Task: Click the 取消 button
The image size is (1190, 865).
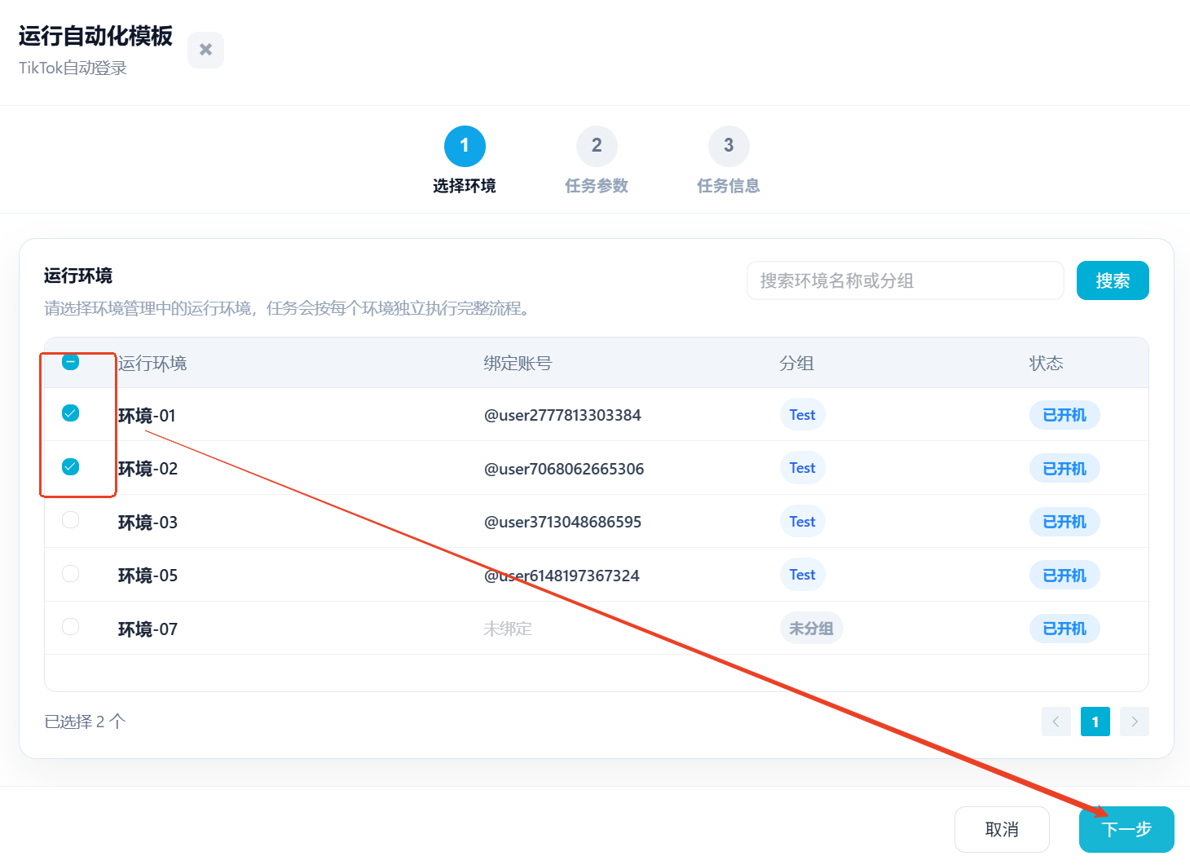Action: 1002,829
